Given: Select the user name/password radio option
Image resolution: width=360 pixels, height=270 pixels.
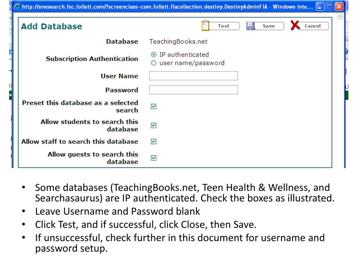Looking at the screenshot, I should pyautogui.click(x=154, y=63).
